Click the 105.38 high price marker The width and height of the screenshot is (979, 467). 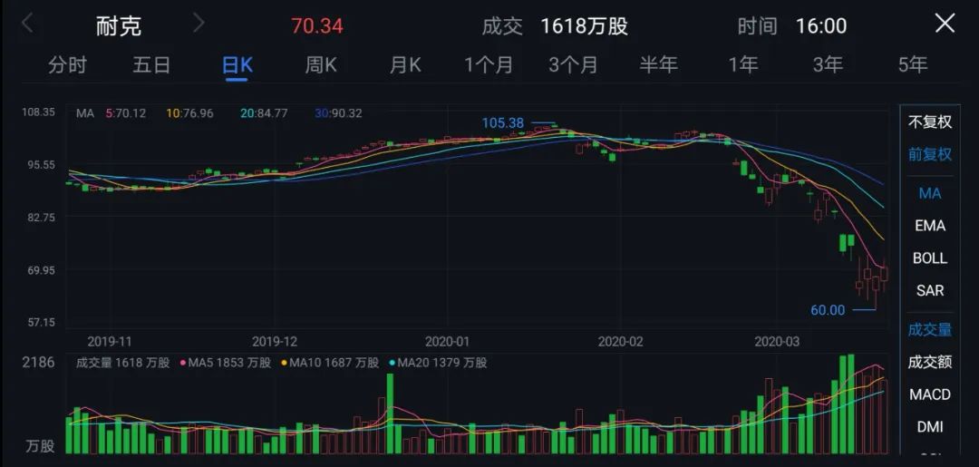[502, 123]
